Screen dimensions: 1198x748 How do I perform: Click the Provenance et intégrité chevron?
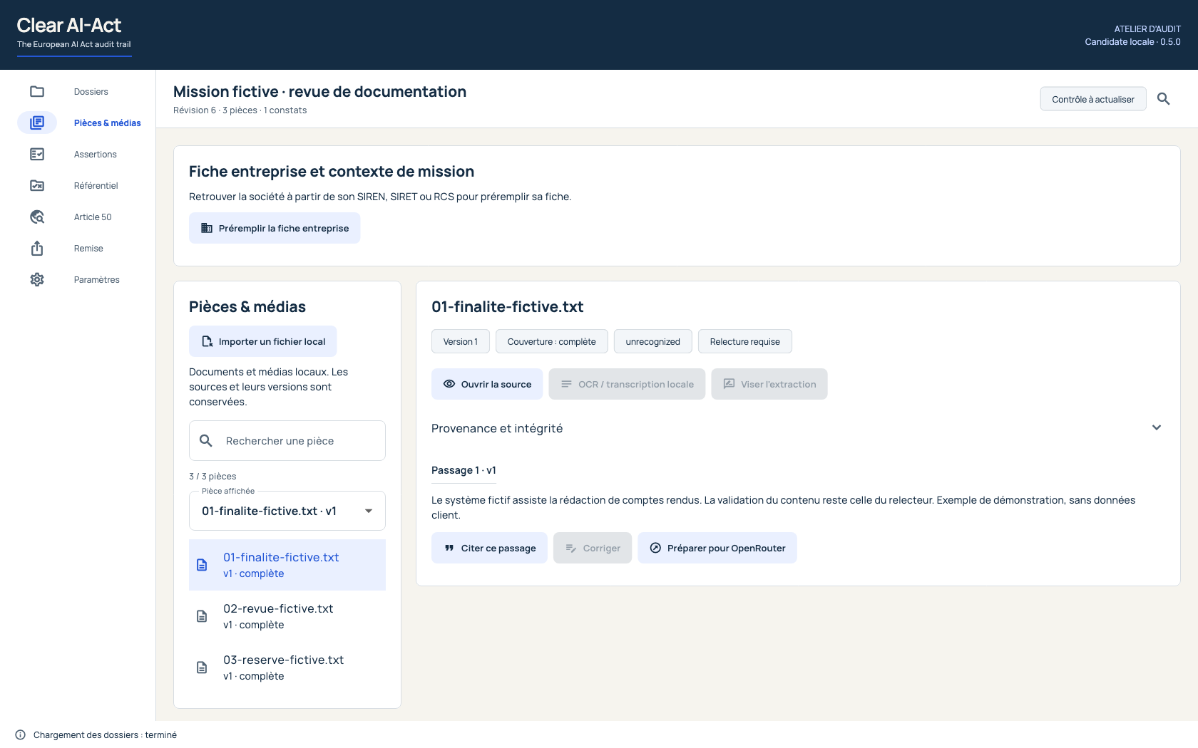tap(1157, 427)
